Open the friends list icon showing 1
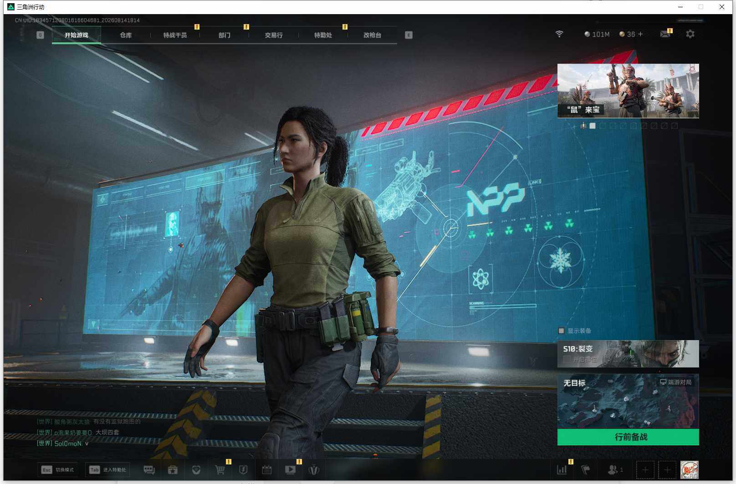Viewport: 736px width, 484px height. coord(615,469)
